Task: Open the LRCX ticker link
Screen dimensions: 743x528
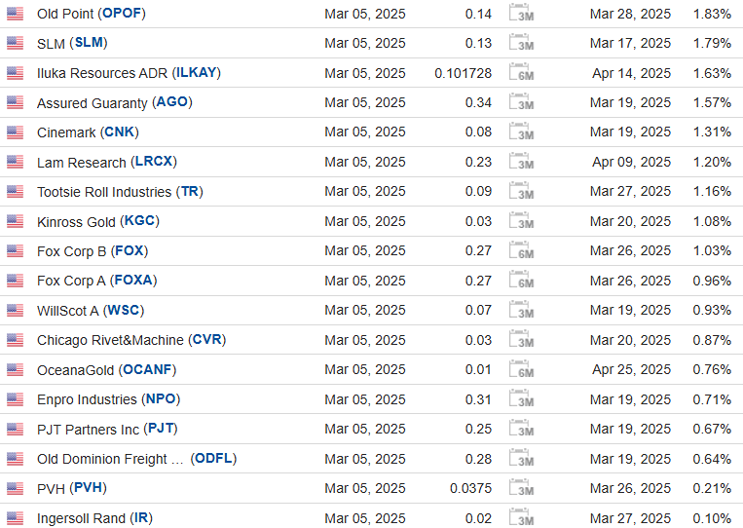Action: click(x=154, y=162)
